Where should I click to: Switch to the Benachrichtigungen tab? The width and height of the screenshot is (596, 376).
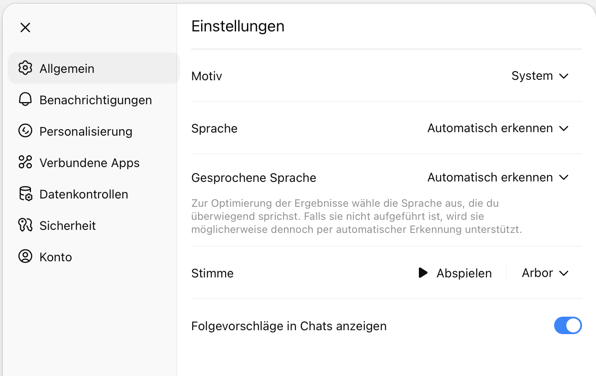click(96, 100)
